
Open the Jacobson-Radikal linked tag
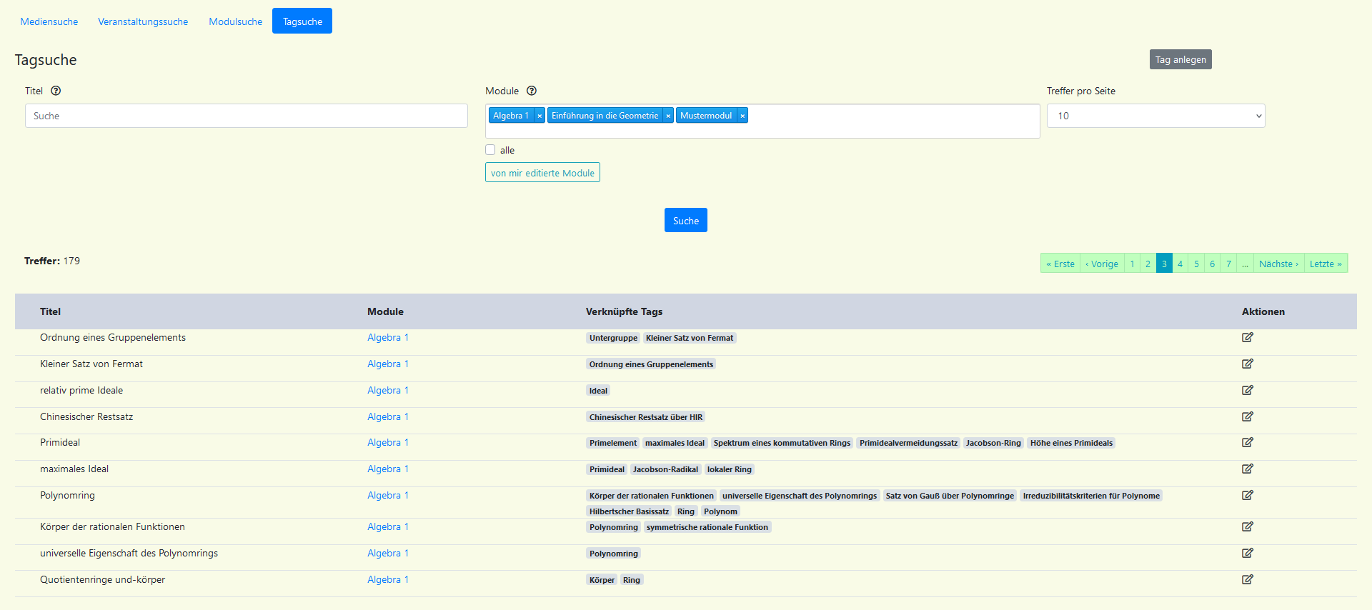point(665,469)
